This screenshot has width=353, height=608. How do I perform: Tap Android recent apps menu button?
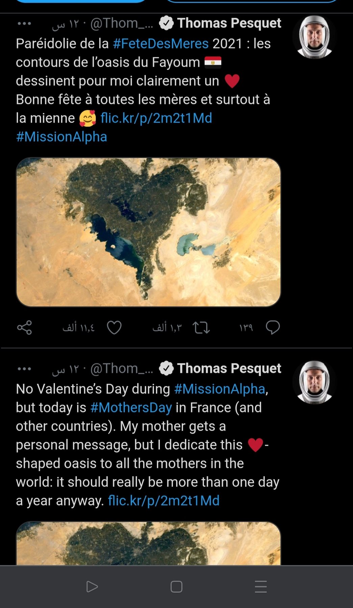pos(261,587)
